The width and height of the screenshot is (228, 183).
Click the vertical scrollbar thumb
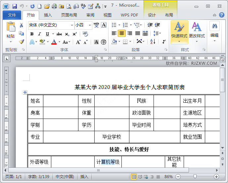click(222, 80)
